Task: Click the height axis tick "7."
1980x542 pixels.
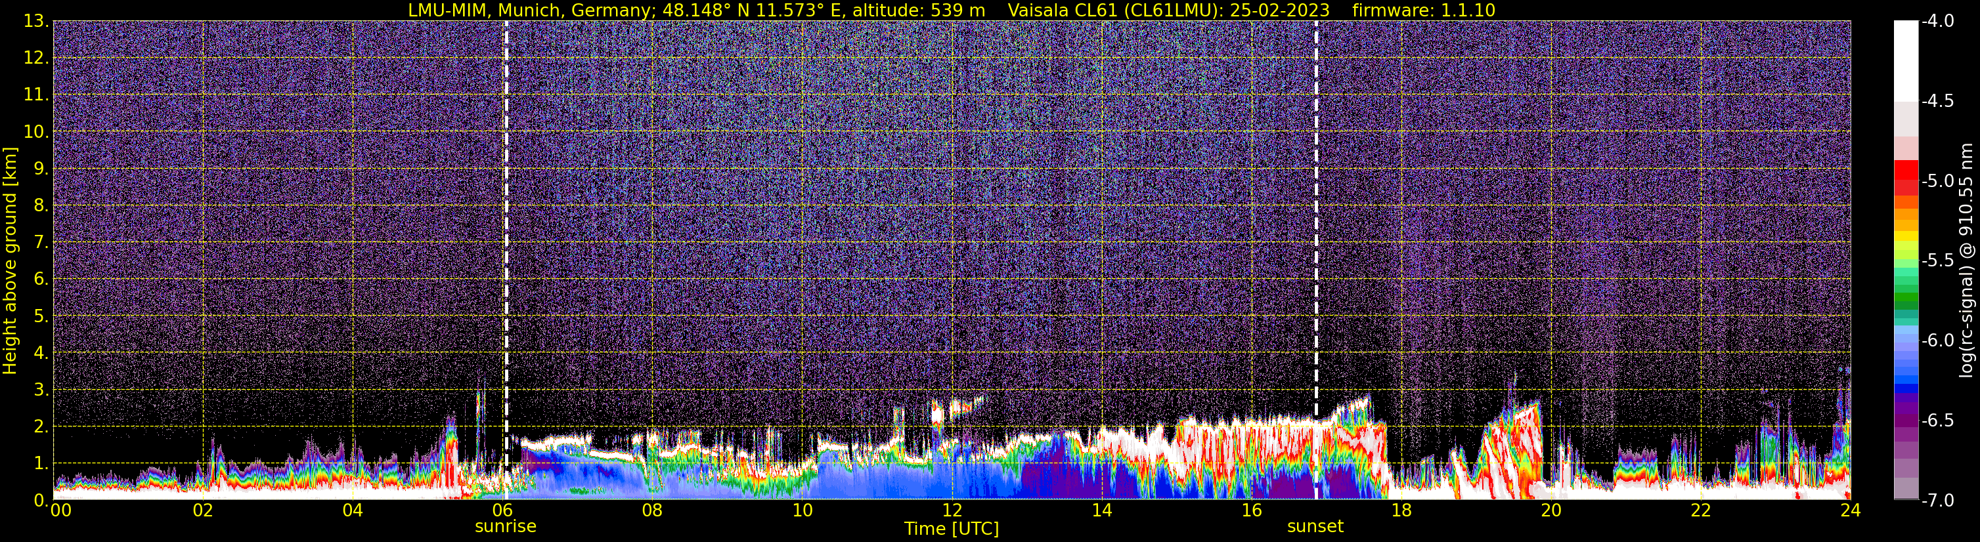Action: coord(41,243)
